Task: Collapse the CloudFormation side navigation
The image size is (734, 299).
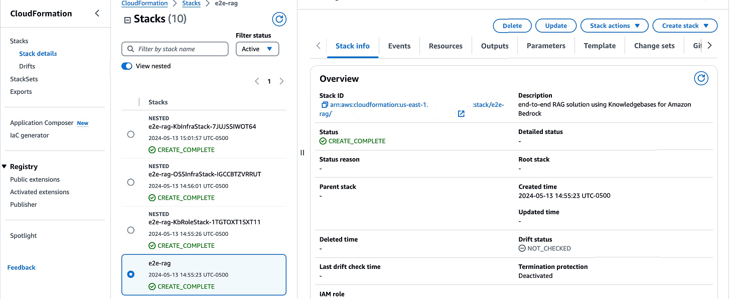Action: pyautogui.click(x=97, y=14)
